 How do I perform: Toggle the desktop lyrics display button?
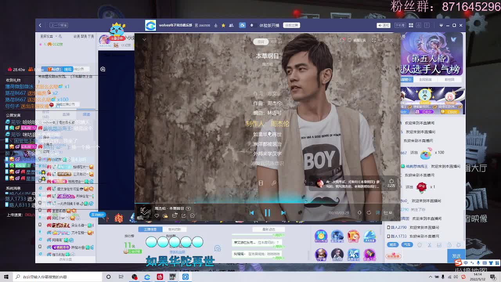click(378, 213)
